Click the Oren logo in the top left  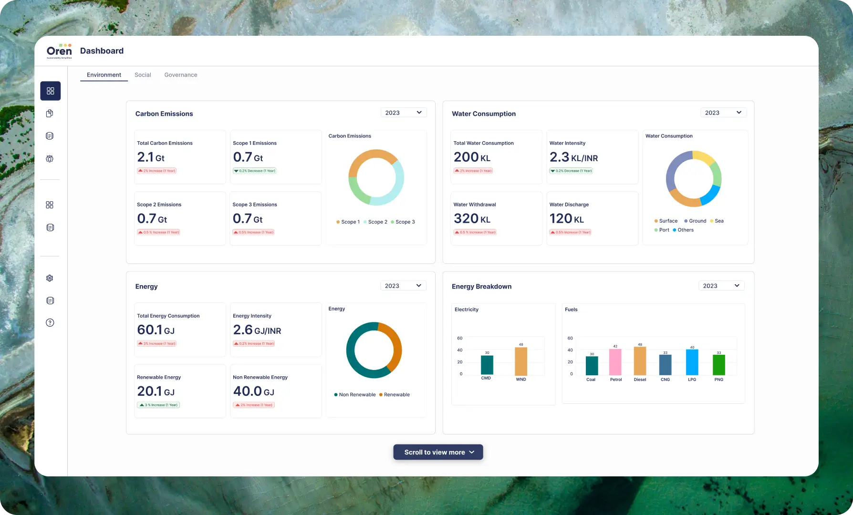pos(60,51)
